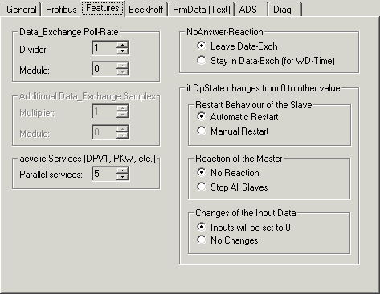Switch to PrmData (Text) tab
380x294 pixels.
point(202,10)
